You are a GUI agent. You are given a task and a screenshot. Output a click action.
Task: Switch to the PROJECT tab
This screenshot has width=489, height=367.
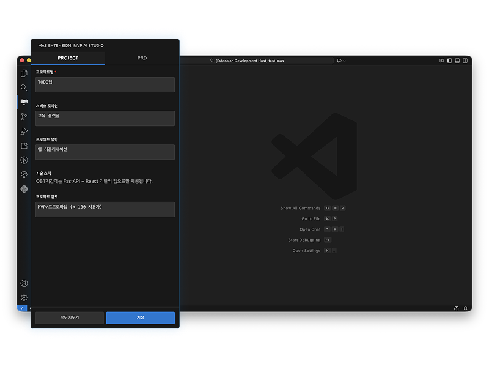coord(69,57)
